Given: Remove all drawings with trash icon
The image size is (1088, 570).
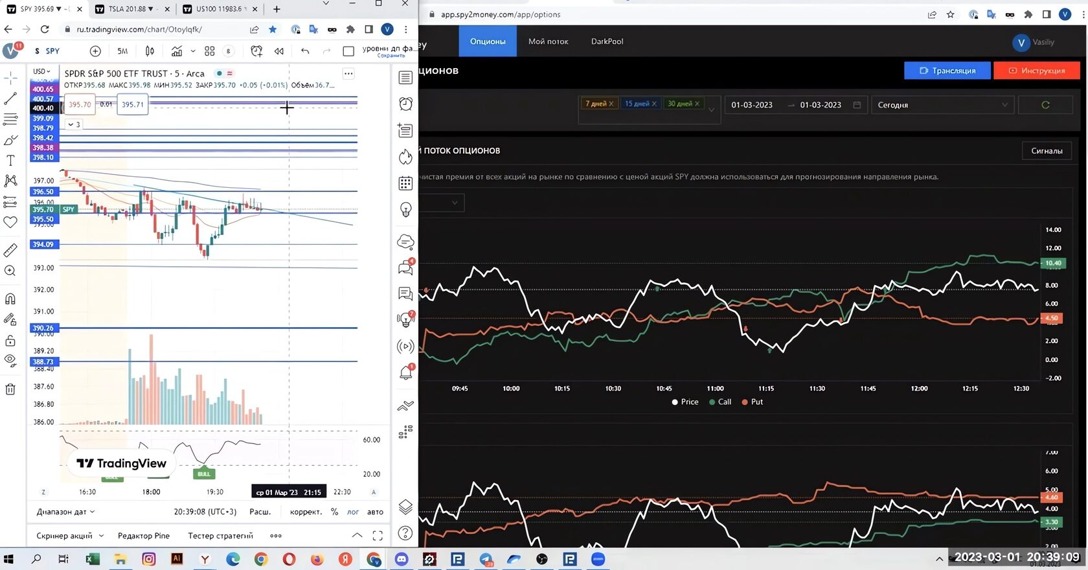Looking at the screenshot, I should pyautogui.click(x=10, y=389).
